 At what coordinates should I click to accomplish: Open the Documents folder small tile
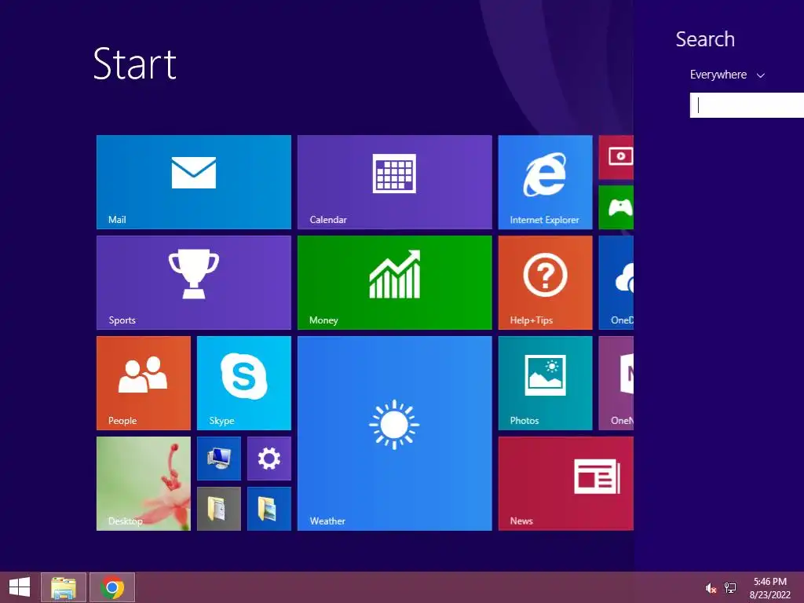coord(219,509)
